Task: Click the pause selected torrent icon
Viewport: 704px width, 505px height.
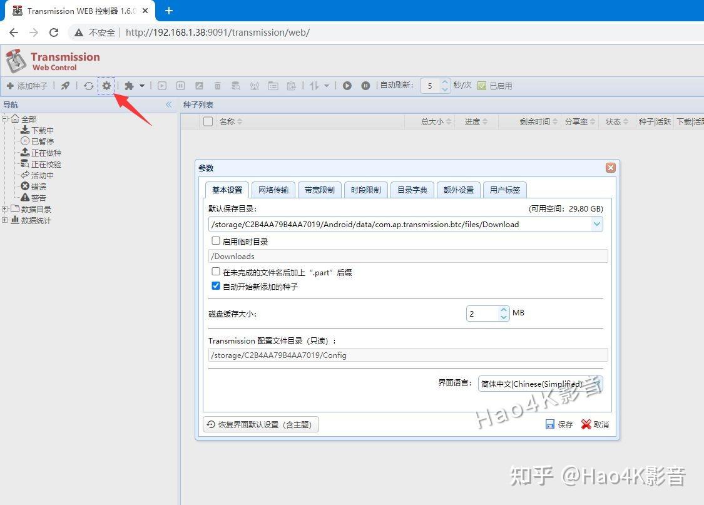Action: pos(180,85)
